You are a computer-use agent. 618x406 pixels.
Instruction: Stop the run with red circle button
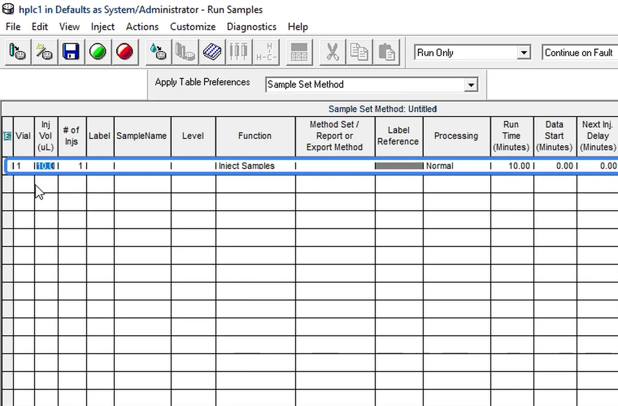coord(125,52)
